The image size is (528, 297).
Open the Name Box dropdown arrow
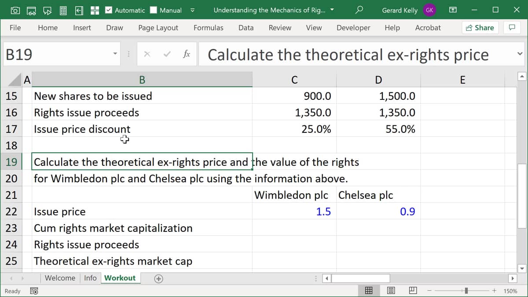(115, 54)
